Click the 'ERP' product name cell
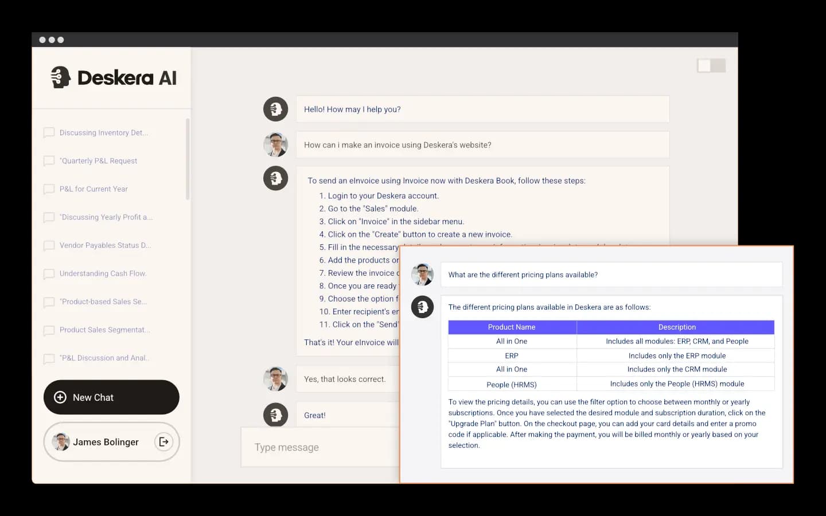 coord(512,355)
